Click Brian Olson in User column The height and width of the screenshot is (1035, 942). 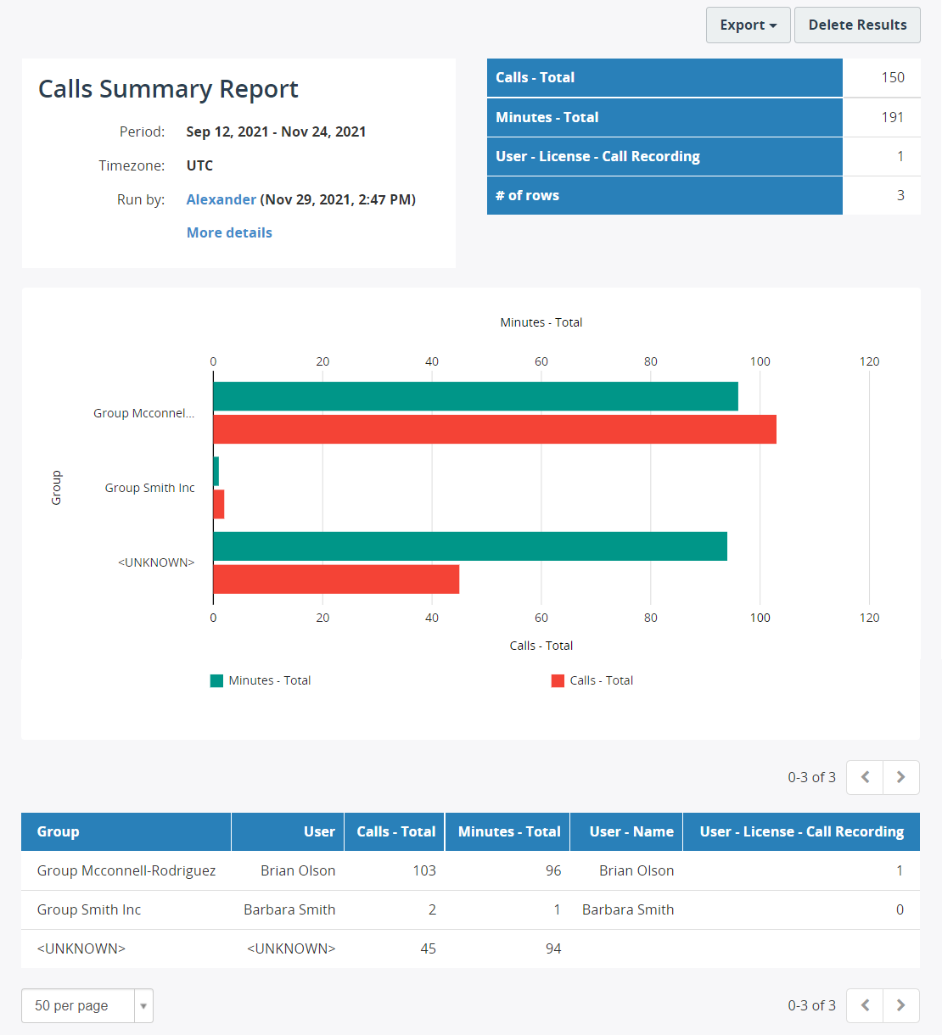coord(298,870)
